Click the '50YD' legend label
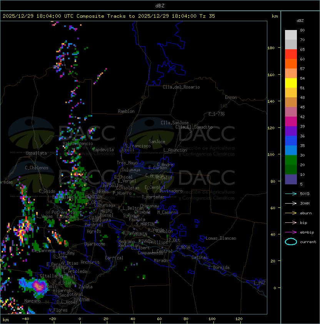320x324 pixels. [x=305, y=194]
